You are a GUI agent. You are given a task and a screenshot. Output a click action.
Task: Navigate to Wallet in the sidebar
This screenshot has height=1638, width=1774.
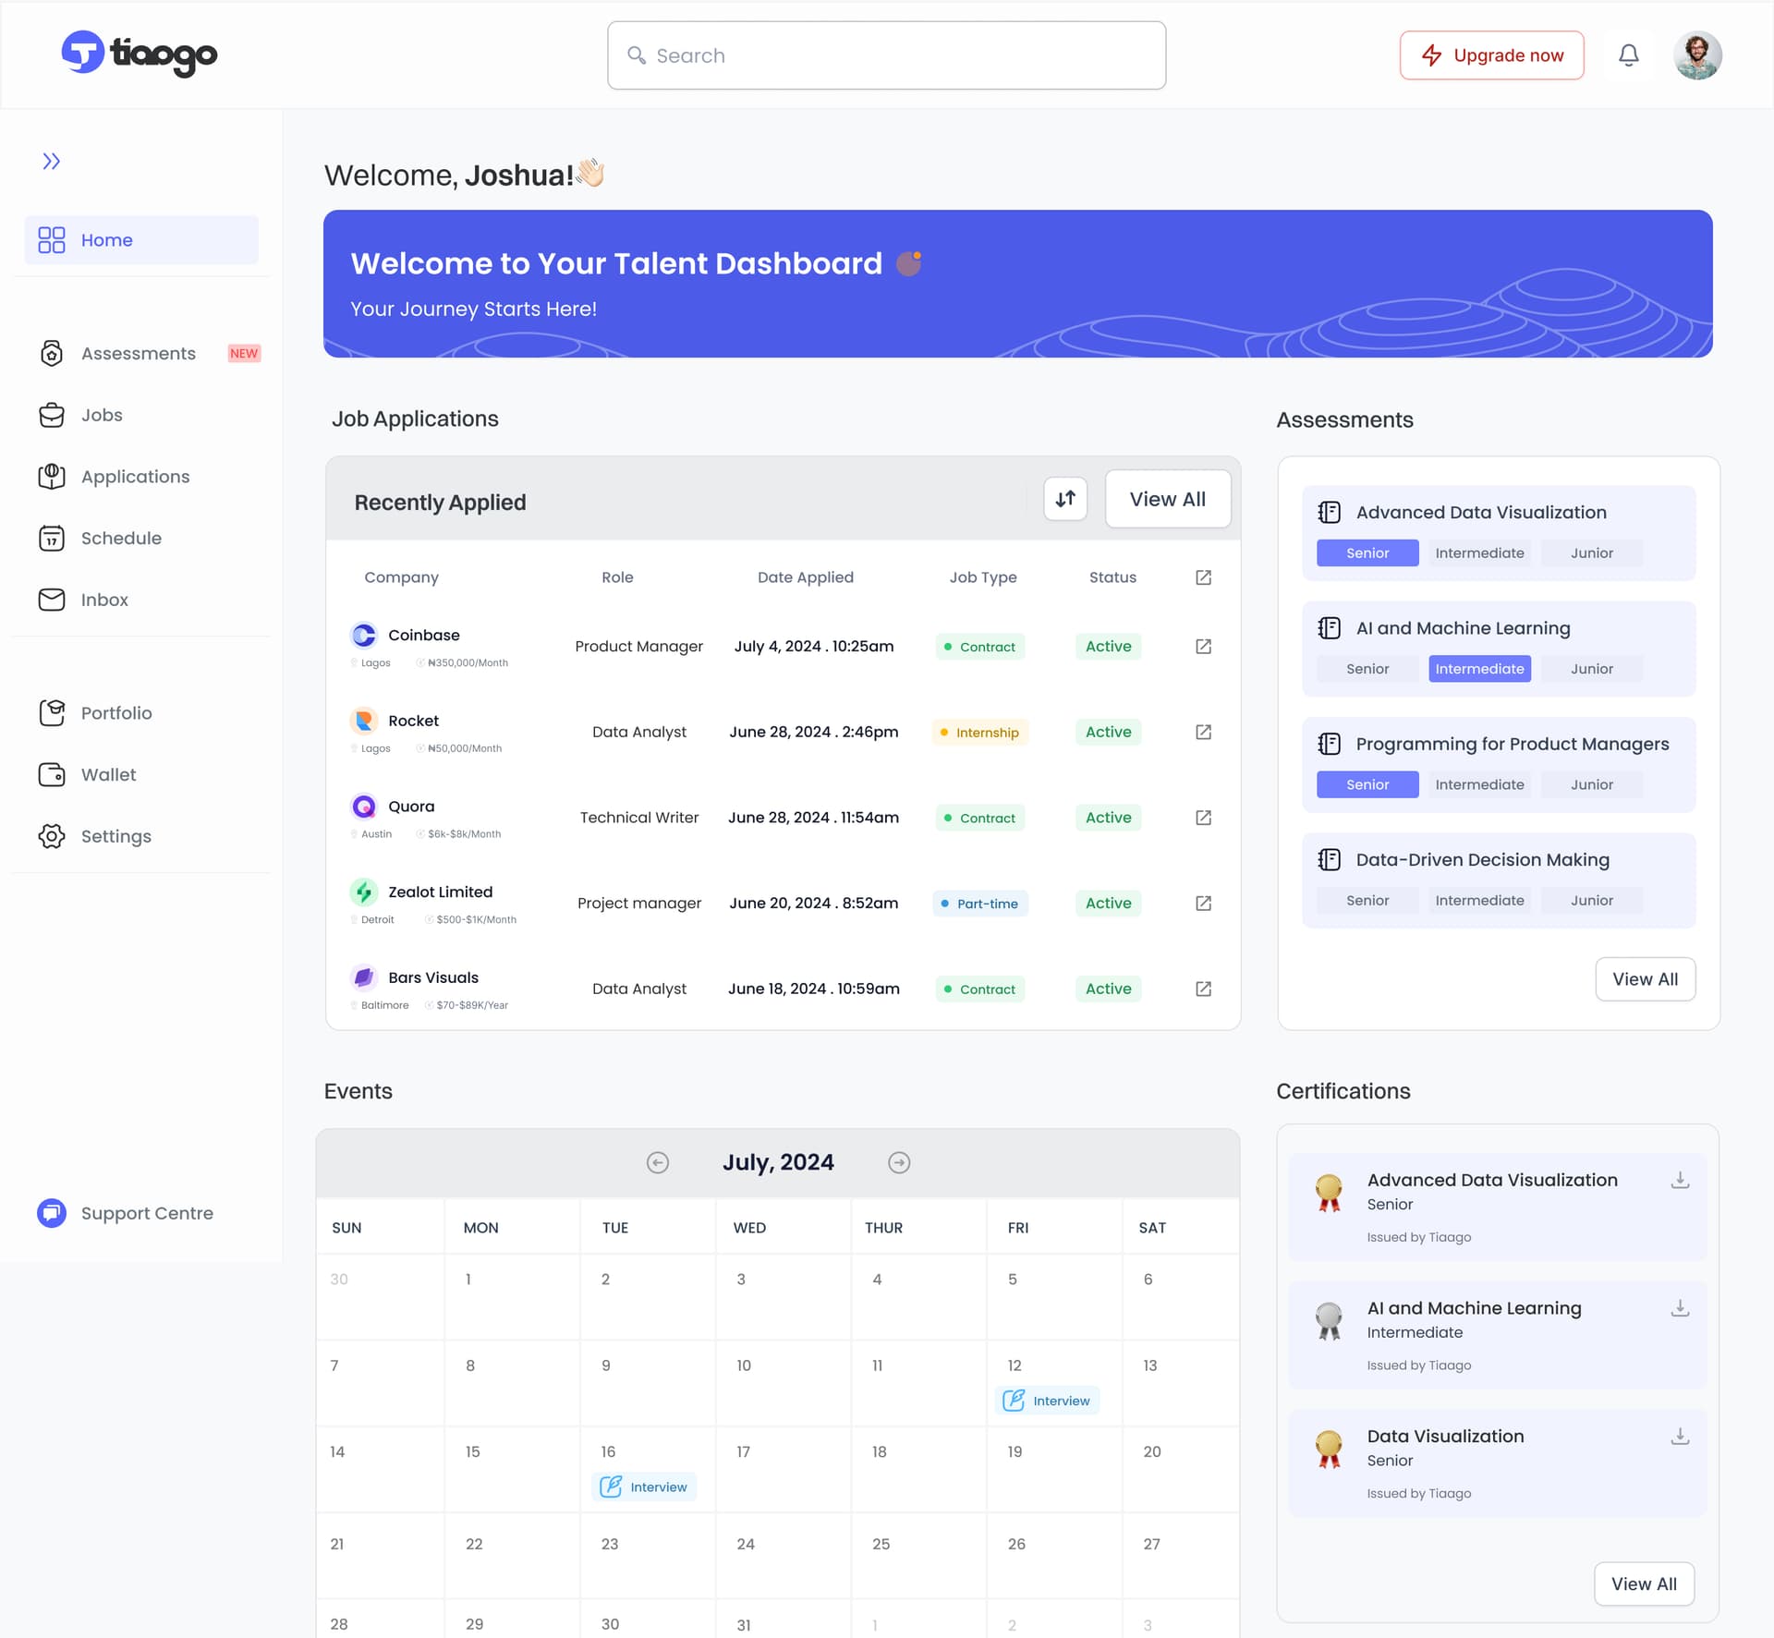point(108,775)
